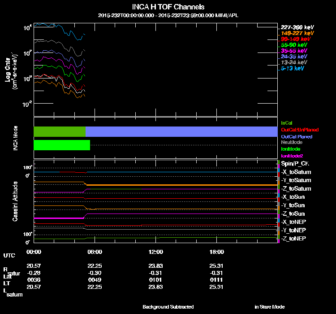
Task: Select the 149-227 keV legend entry
Action: click(297, 33)
